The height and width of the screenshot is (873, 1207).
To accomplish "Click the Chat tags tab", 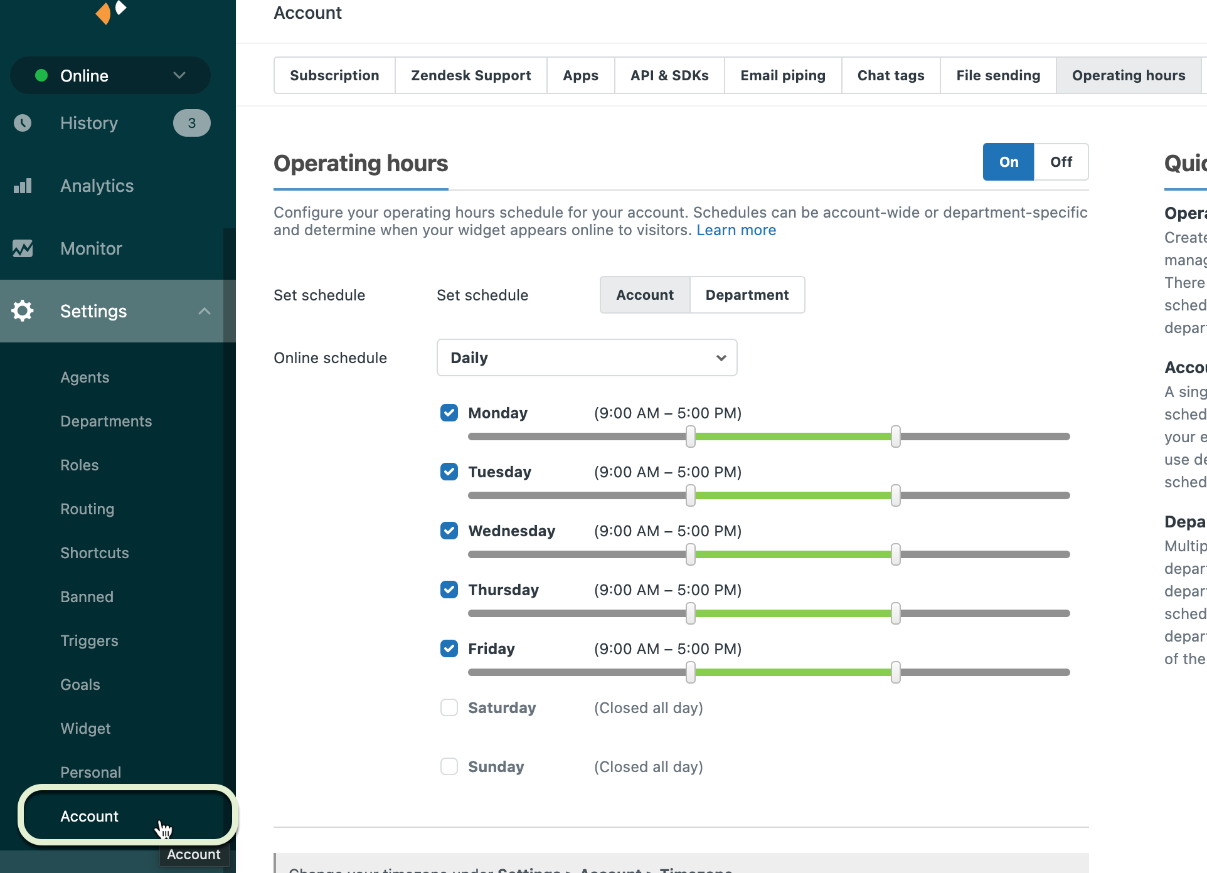I will coord(890,74).
